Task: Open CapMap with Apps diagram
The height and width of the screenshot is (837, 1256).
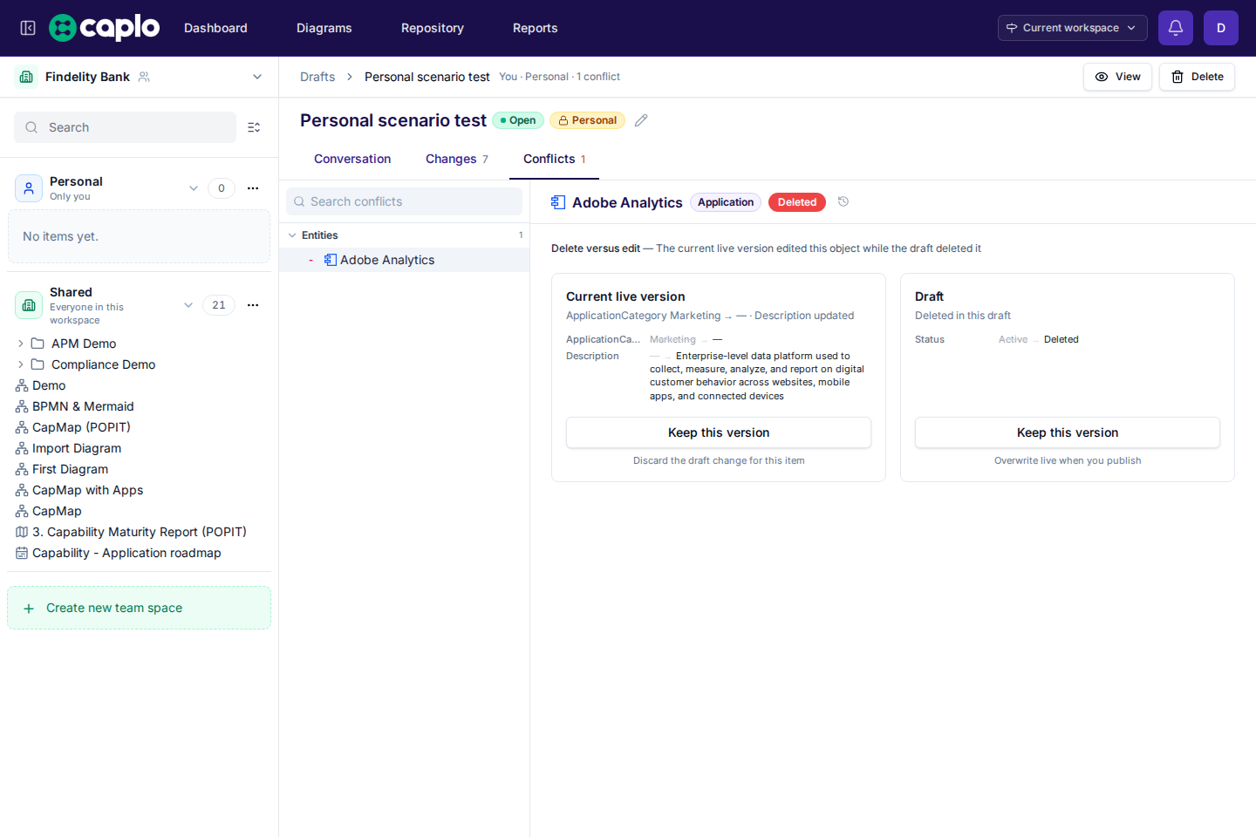Action: click(x=87, y=490)
